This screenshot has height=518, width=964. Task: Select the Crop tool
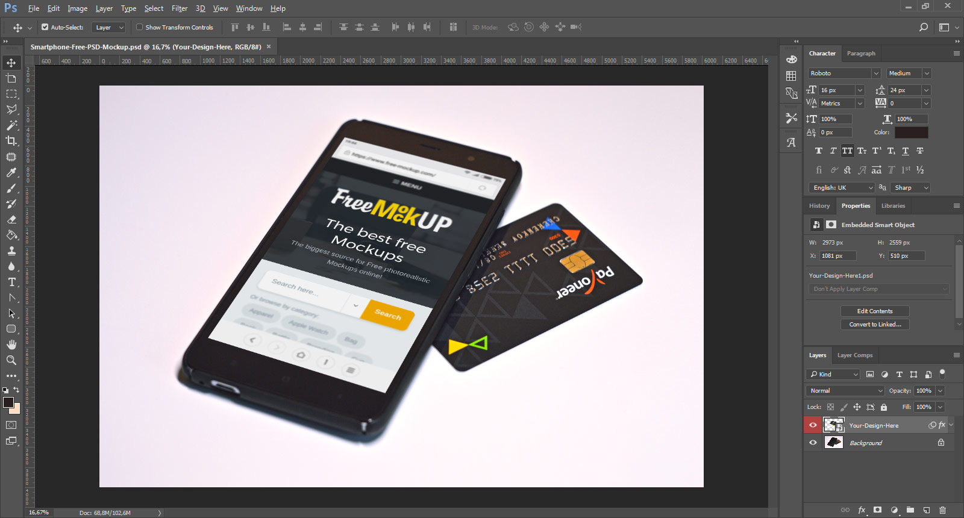11,141
